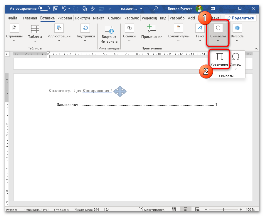This screenshot has height=216, width=264.
Task: Open Customize Quick Access Toolbar dropdown
Action: (110, 9)
